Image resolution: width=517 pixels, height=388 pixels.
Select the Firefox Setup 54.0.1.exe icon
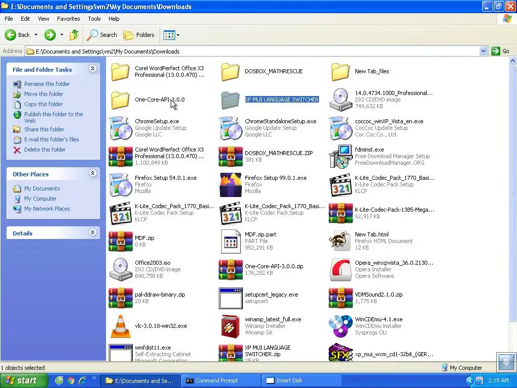point(120,185)
